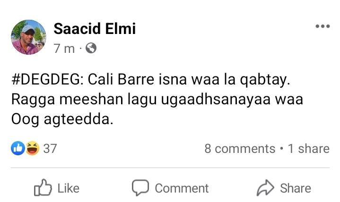Click the laughing Haha reaction emoji
The height and width of the screenshot is (202, 340).
[31, 149]
